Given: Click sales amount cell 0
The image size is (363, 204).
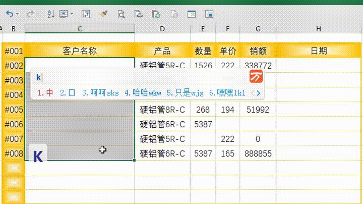Looking at the screenshot, I should click(x=258, y=139).
